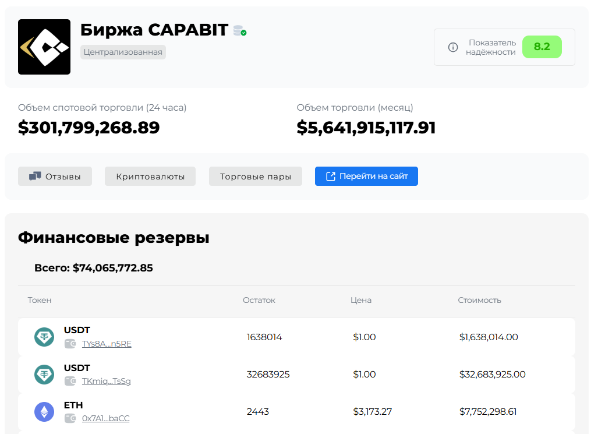Click the external link icon on Перейти на сайт

pos(331,177)
